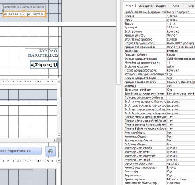This screenshot has height=185, width=195.
Task: Click the upper subform scrollbar up arrow
Action: point(59,81)
